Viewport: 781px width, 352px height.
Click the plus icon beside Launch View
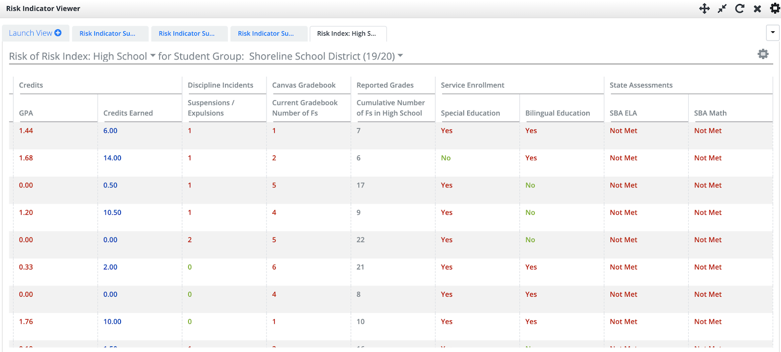pyautogui.click(x=58, y=33)
